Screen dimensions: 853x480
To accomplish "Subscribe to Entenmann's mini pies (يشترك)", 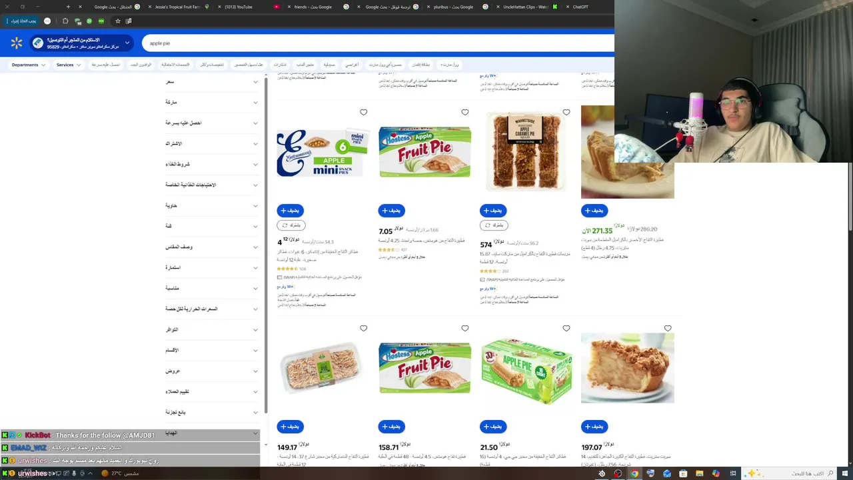I will pyautogui.click(x=291, y=225).
